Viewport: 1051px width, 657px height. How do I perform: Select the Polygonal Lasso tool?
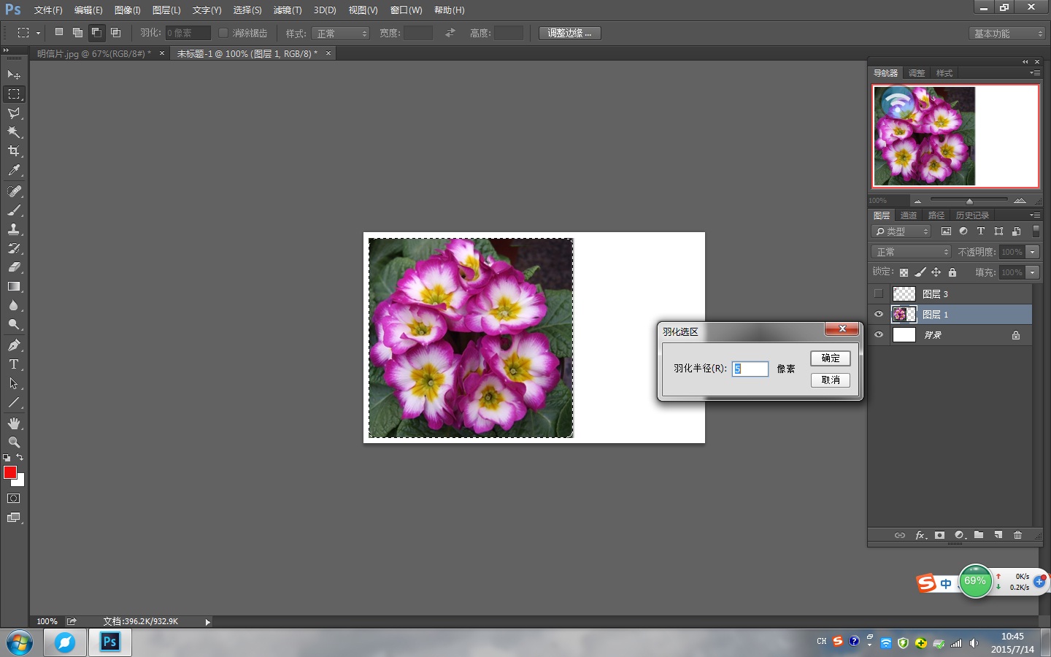(x=13, y=113)
